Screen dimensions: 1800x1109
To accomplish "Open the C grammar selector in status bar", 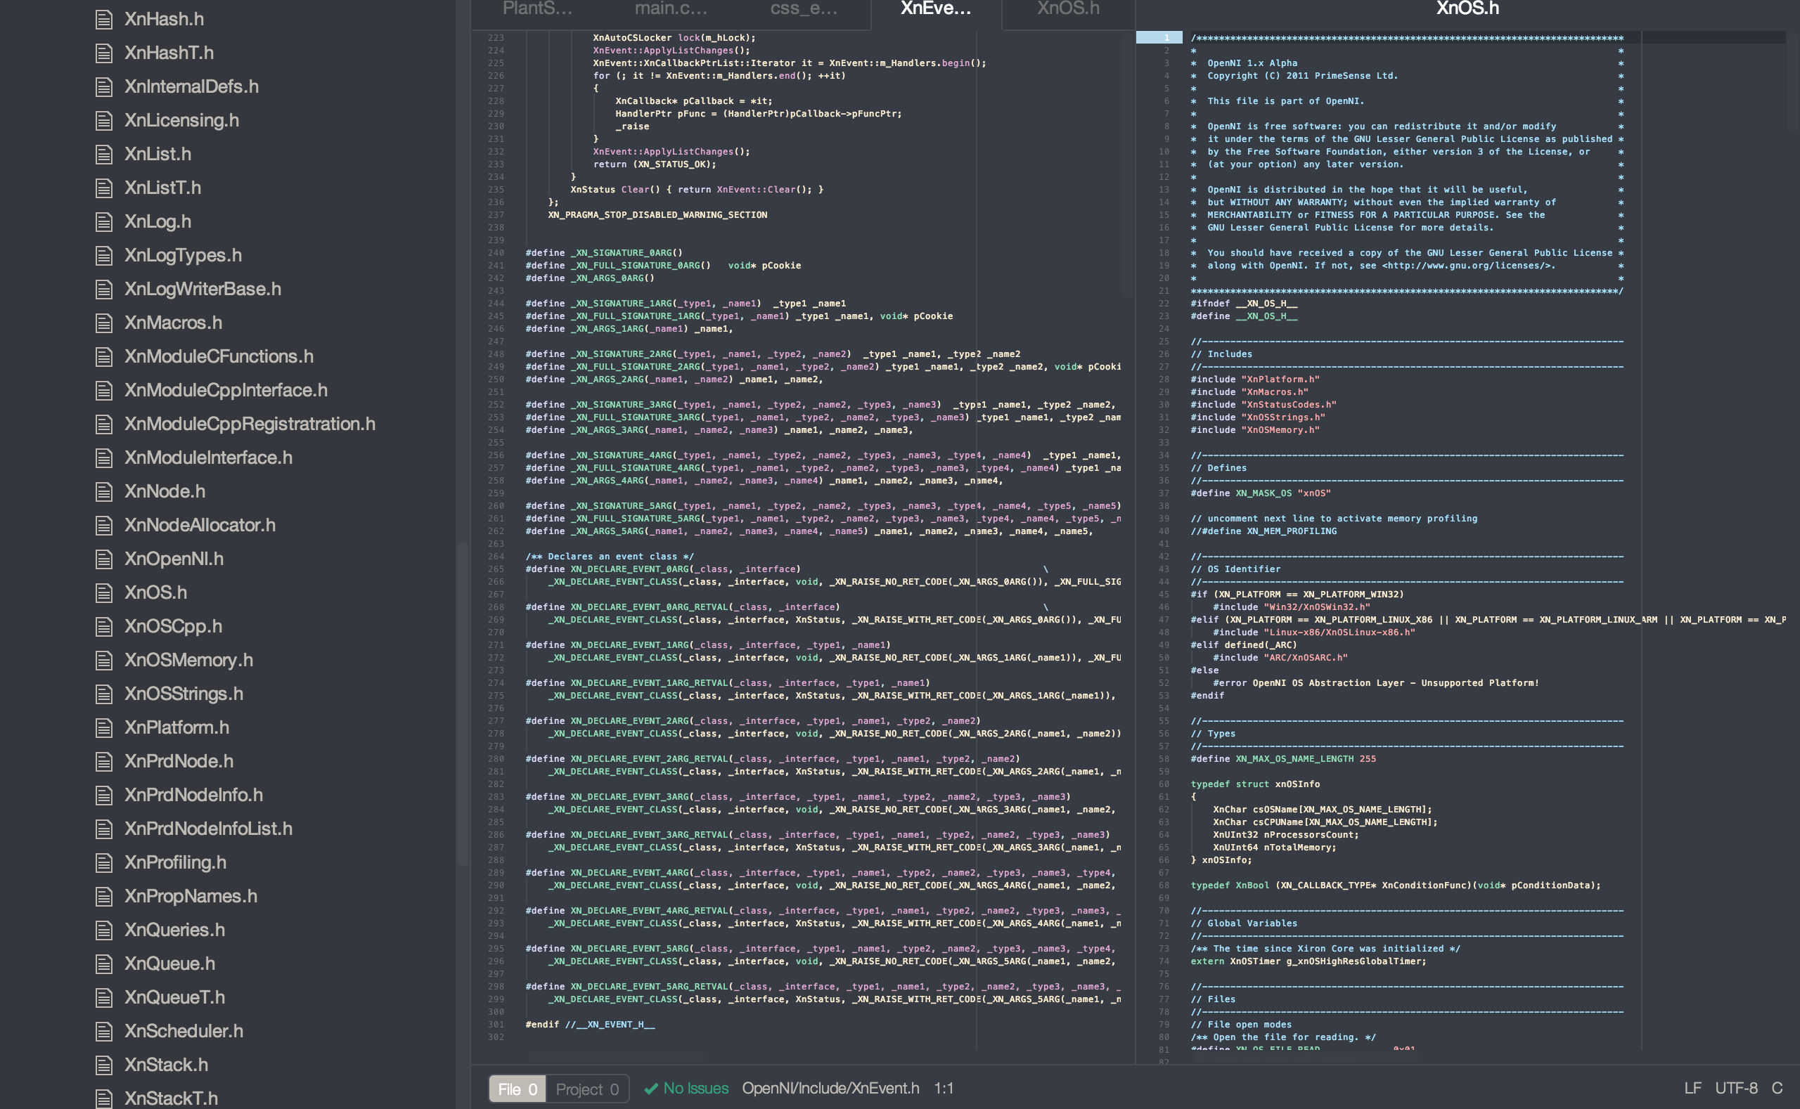I will coord(1777,1088).
